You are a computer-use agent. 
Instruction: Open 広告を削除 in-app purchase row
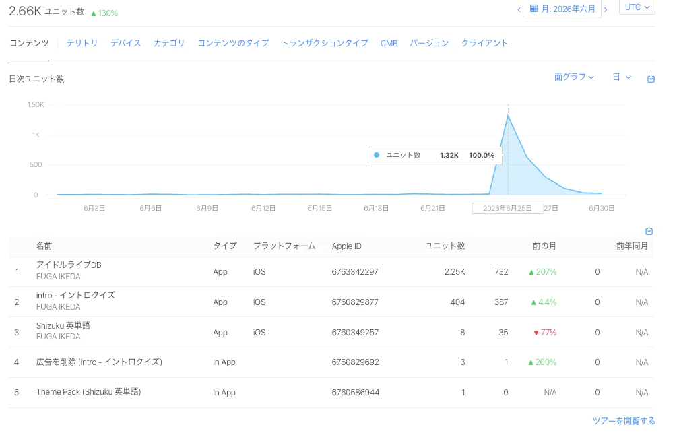tap(331, 362)
